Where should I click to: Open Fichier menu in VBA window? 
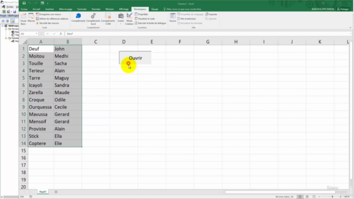pos(10,7)
